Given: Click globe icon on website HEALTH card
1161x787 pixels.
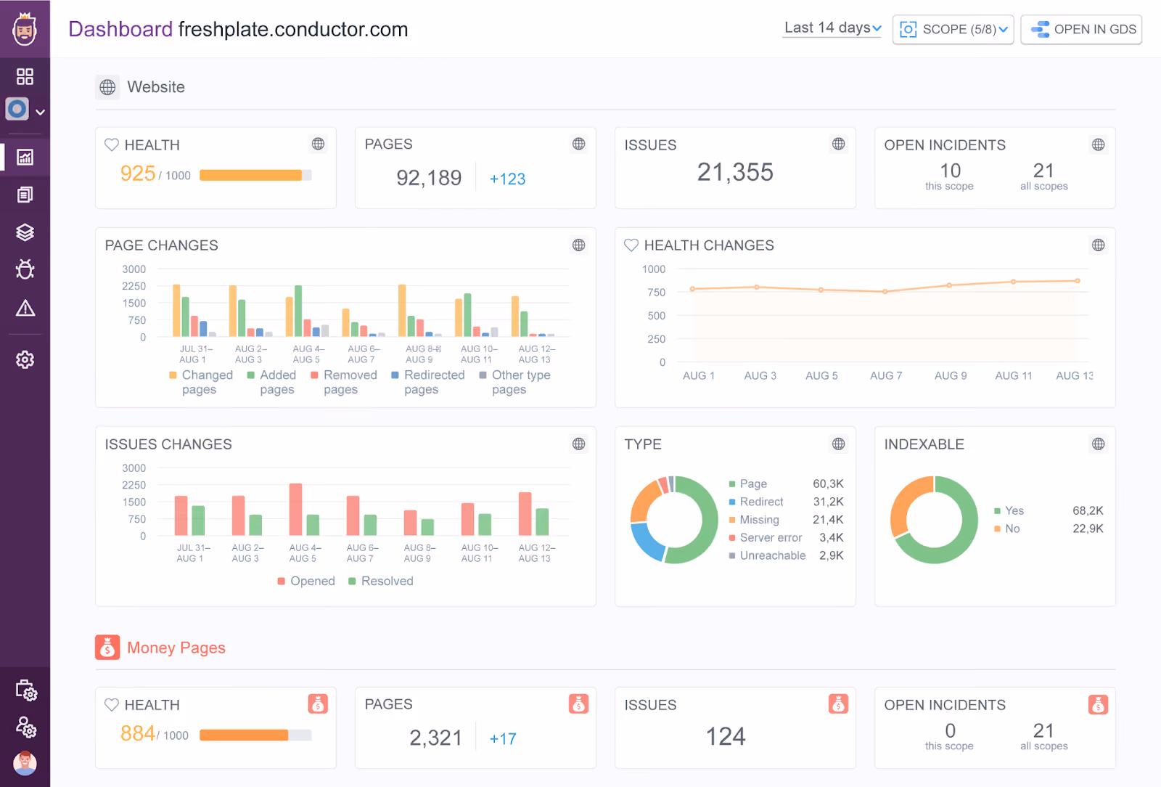Looking at the screenshot, I should [x=318, y=144].
